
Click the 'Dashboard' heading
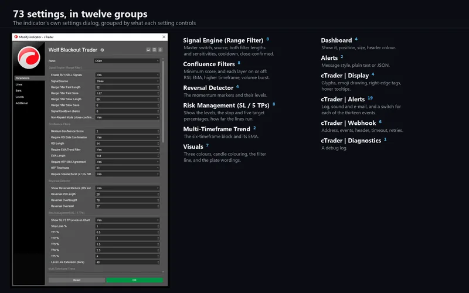coord(336,40)
